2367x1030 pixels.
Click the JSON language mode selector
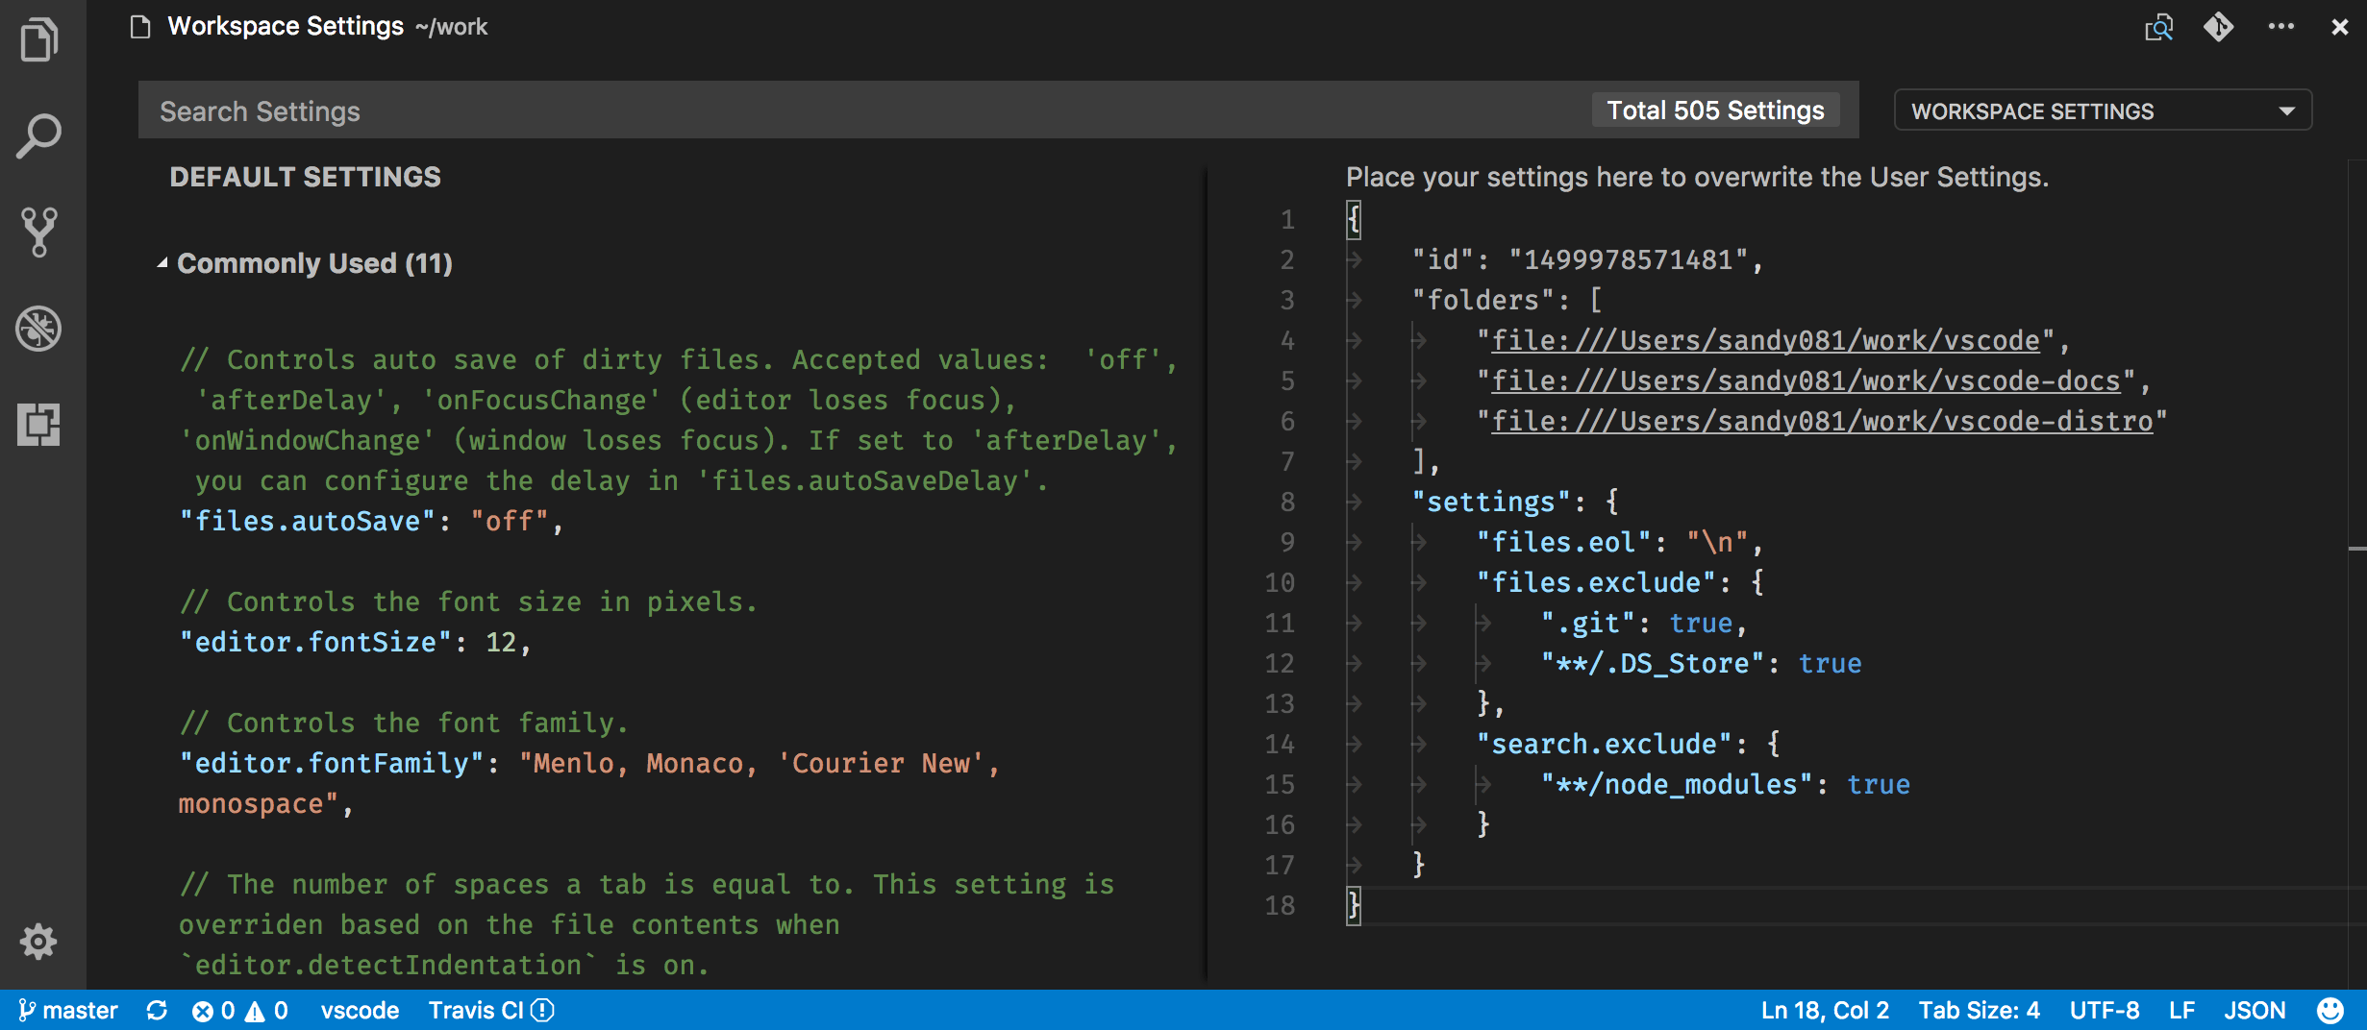tap(2254, 1011)
